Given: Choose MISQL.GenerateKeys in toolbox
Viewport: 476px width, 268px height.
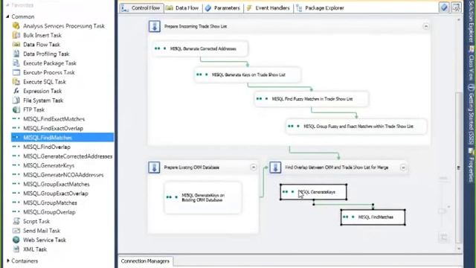Looking at the screenshot, I should pyautogui.click(x=48, y=165).
